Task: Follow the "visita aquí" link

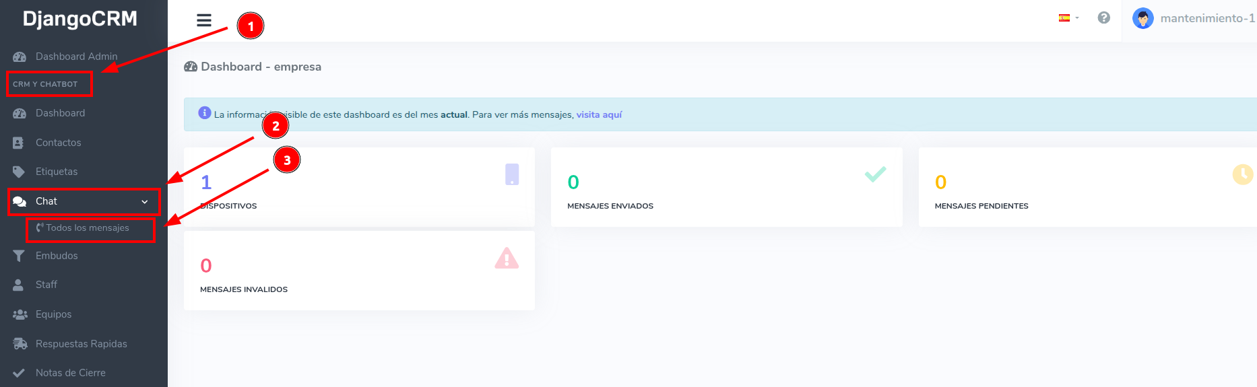Action: pos(599,115)
